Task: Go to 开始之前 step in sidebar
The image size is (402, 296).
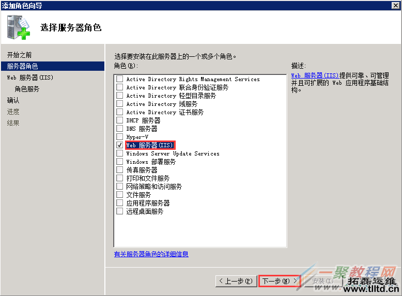Action: 20,55
